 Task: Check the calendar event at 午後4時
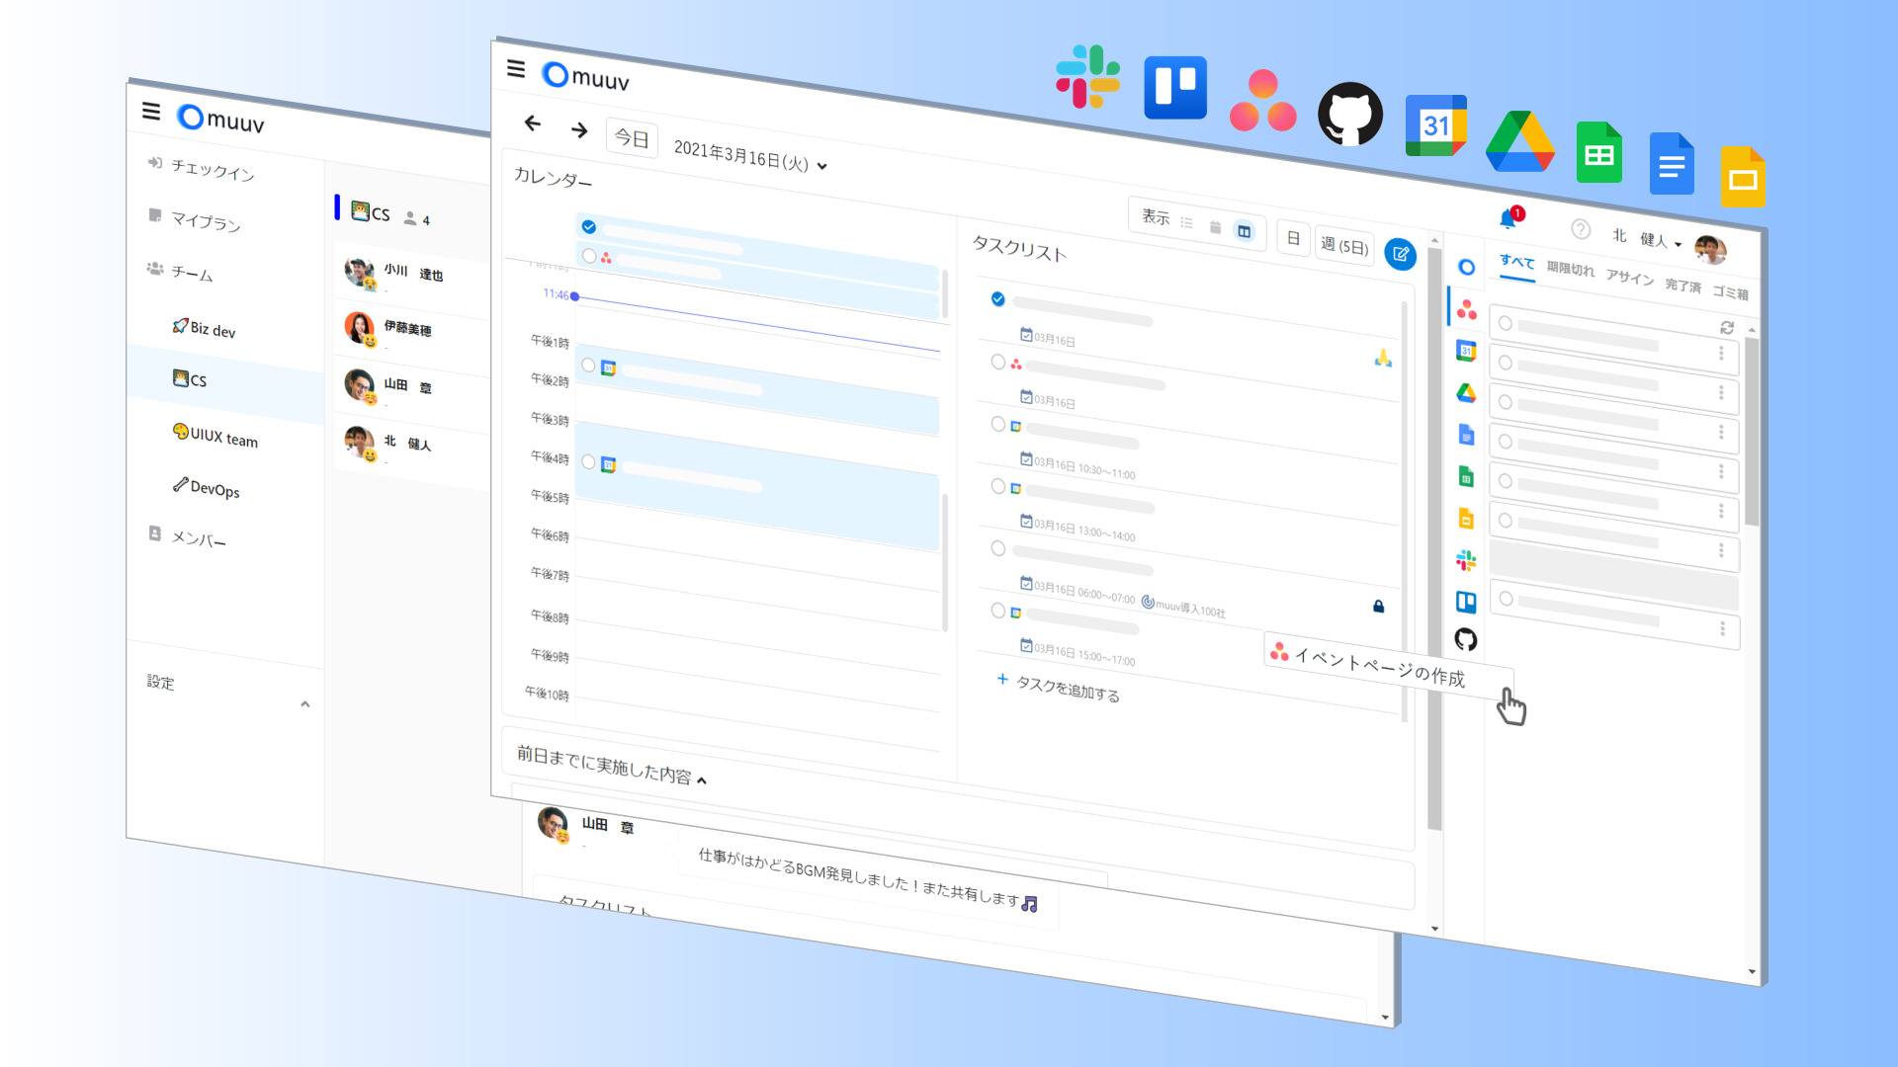588,461
